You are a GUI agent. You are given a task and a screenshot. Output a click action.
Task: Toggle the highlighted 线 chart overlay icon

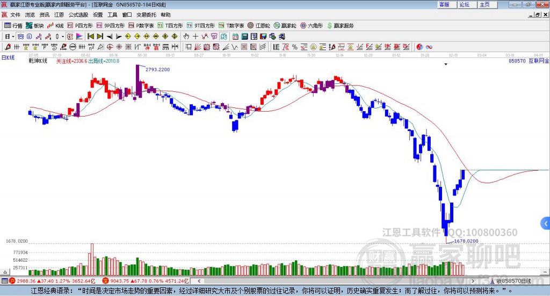point(21,37)
